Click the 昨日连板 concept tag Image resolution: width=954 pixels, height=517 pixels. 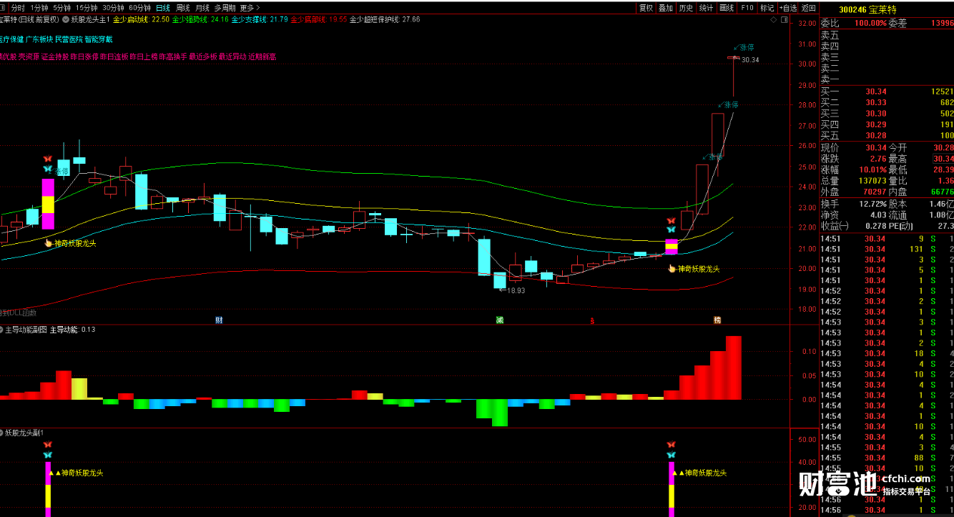pos(114,56)
